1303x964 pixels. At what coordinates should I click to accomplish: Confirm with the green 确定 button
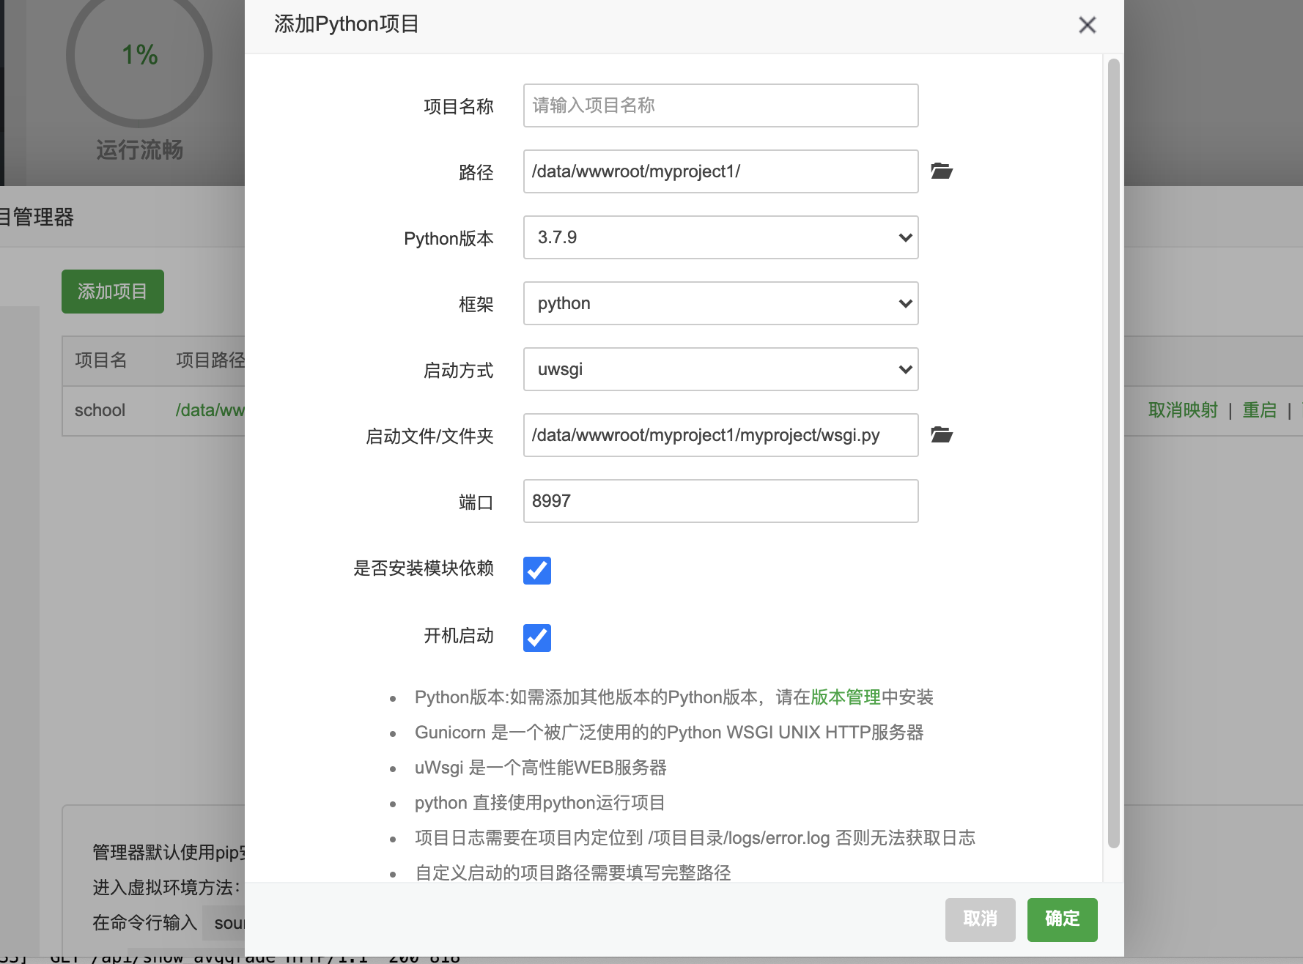tap(1063, 919)
